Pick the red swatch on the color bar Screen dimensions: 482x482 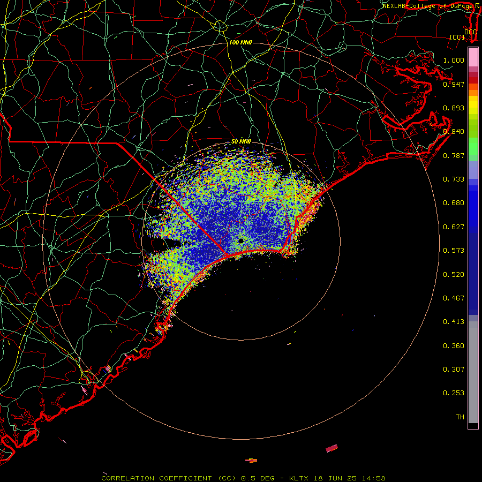pyautogui.click(x=473, y=80)
